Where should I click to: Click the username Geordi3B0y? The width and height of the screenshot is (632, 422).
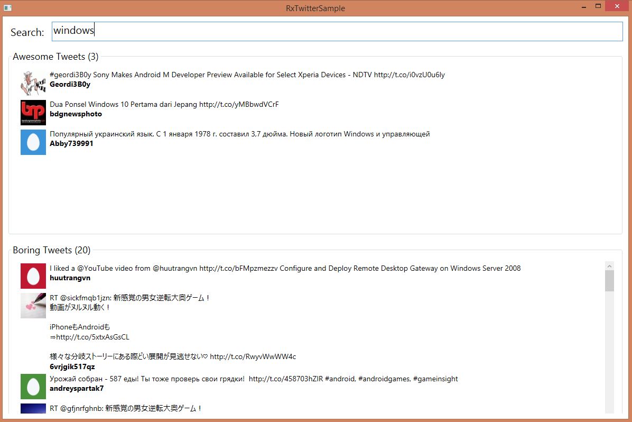pos(70,84)
